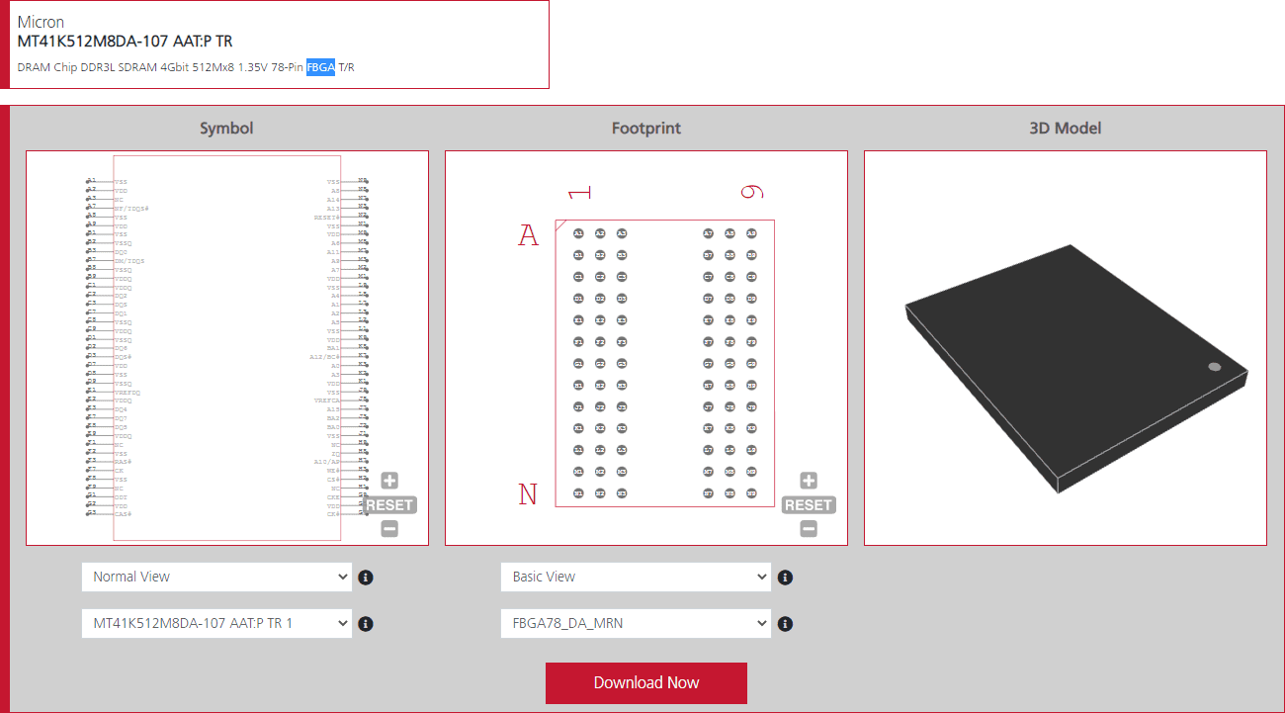Open the MT41K512M8DA-107 AAT:P TR 1 symbol dropdown
Viewport: 1285px width, 713px height.
coord(216,624)
